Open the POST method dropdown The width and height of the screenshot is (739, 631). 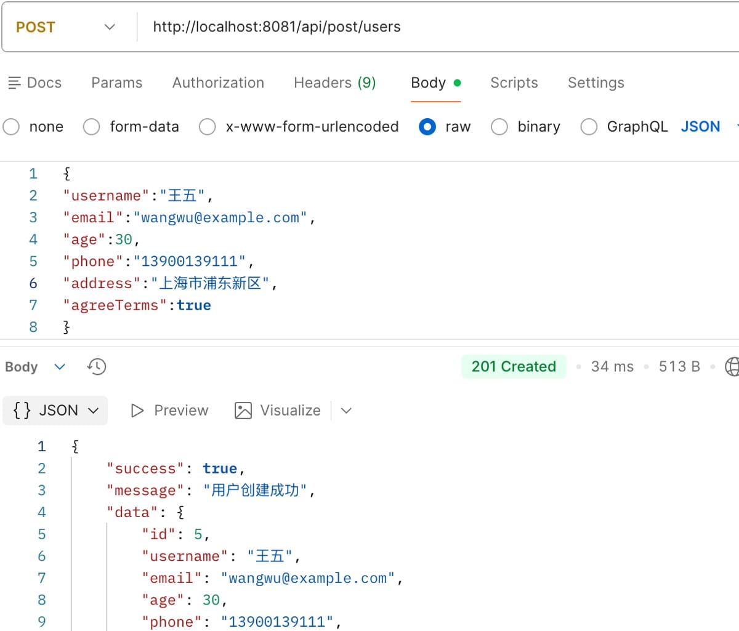click(x=109, y=27)
